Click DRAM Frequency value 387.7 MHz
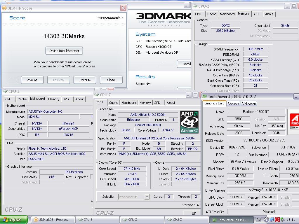 click(255, 49)
